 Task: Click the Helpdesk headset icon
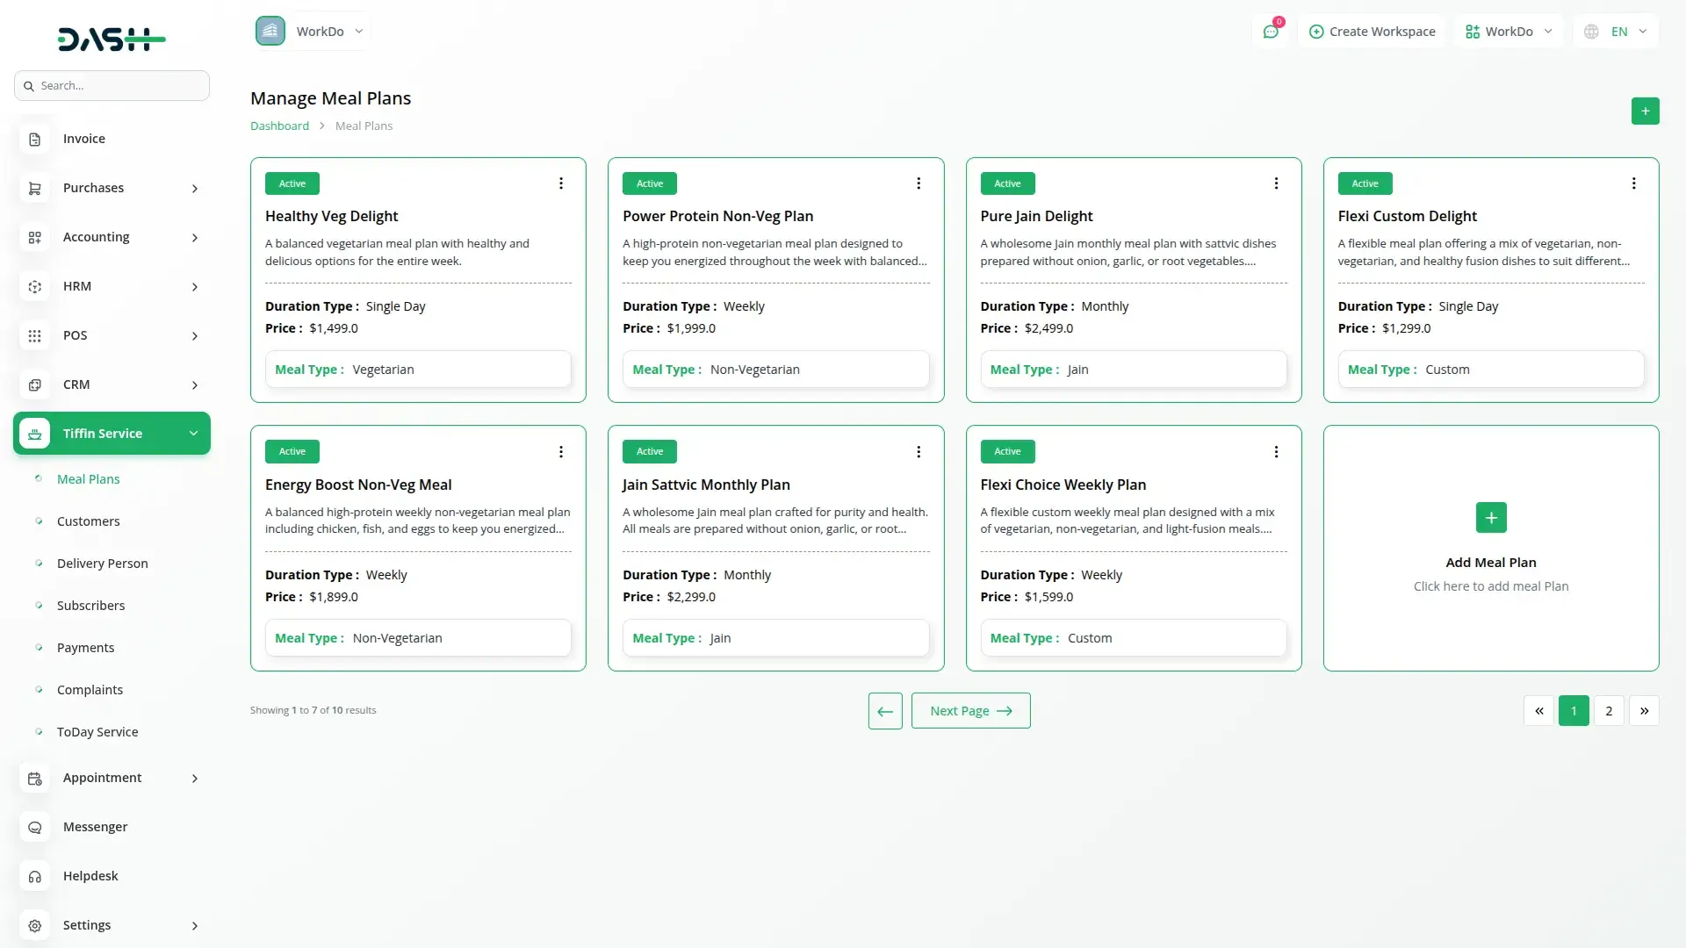click(35, 876)
